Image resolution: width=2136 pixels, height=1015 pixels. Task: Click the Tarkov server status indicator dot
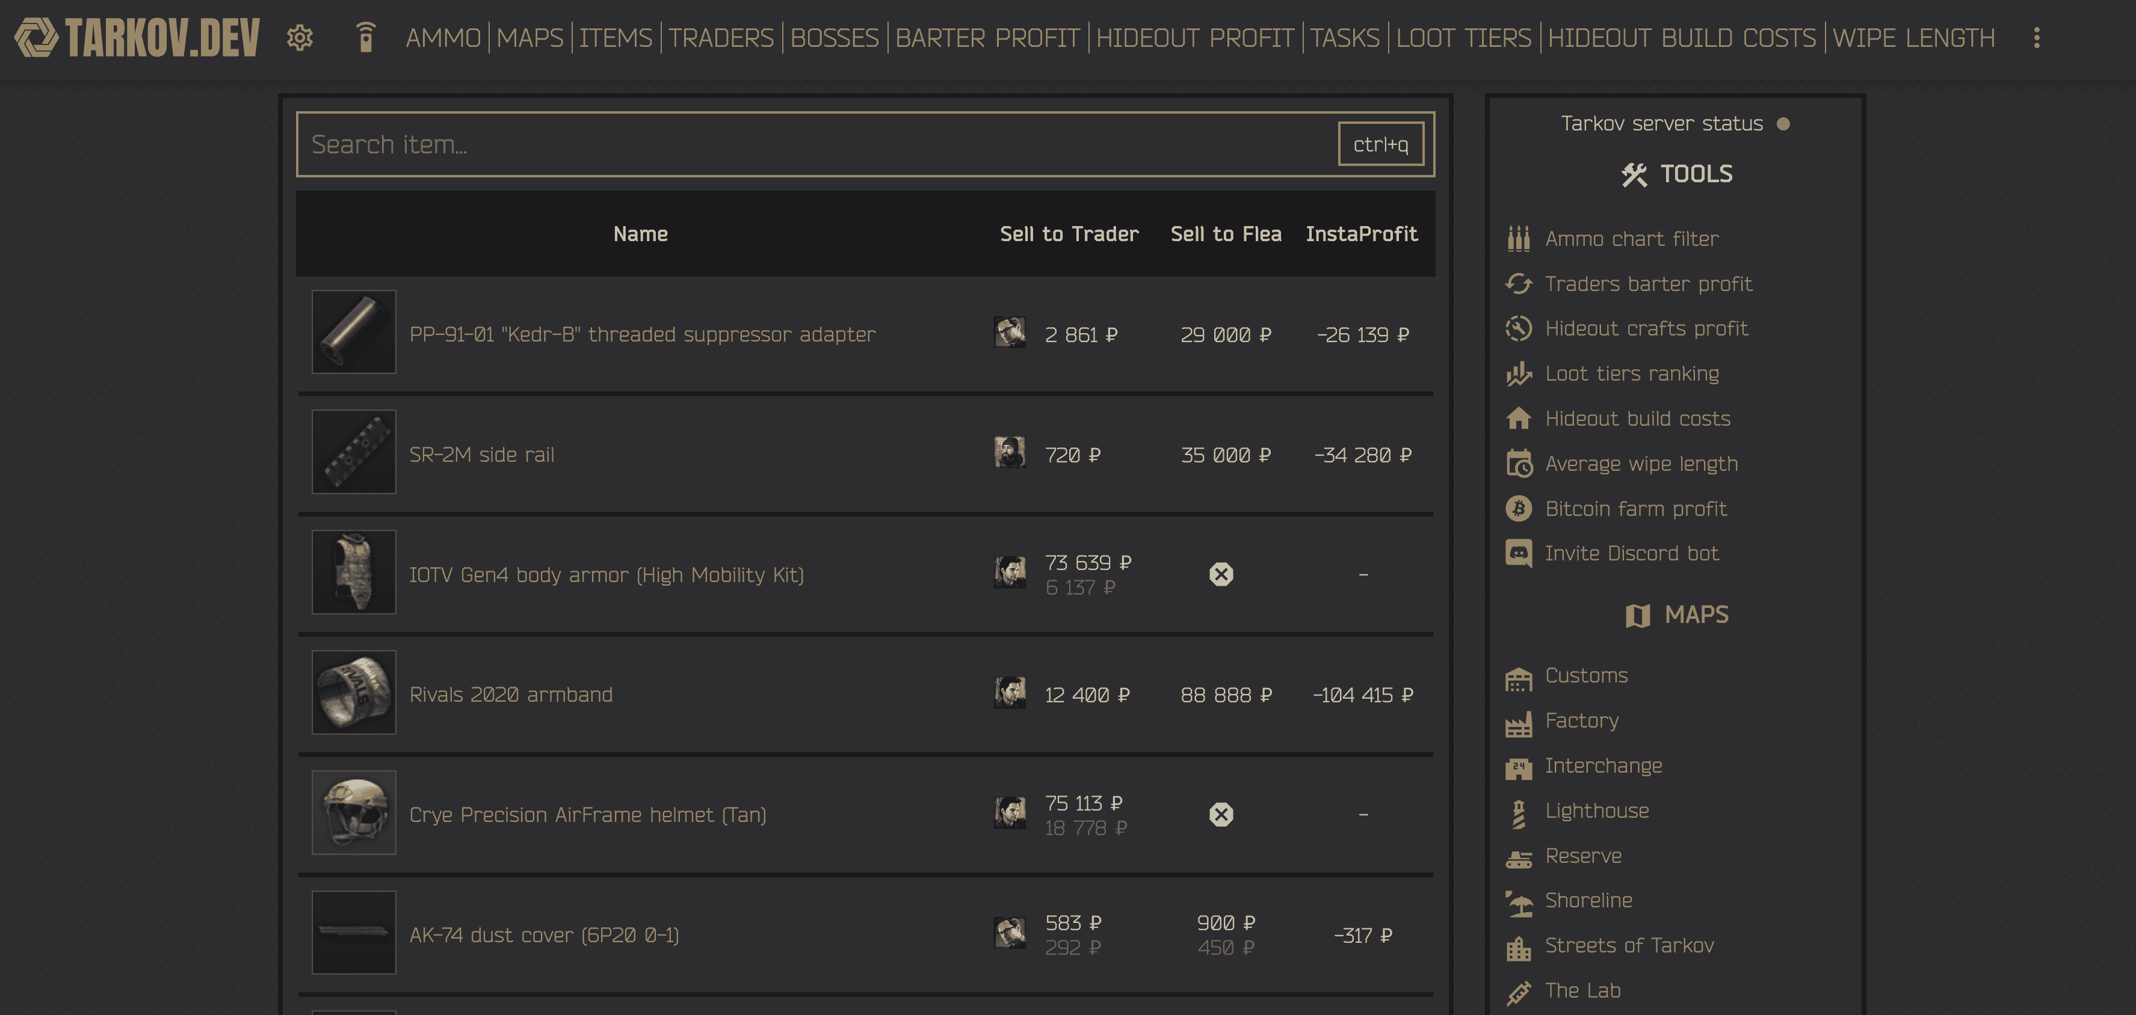click(x=1783, y=123)
